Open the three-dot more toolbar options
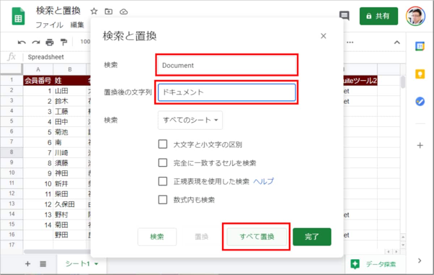This screenshot has width=434, height=275. pyautogui.click(x=350, y=42)
